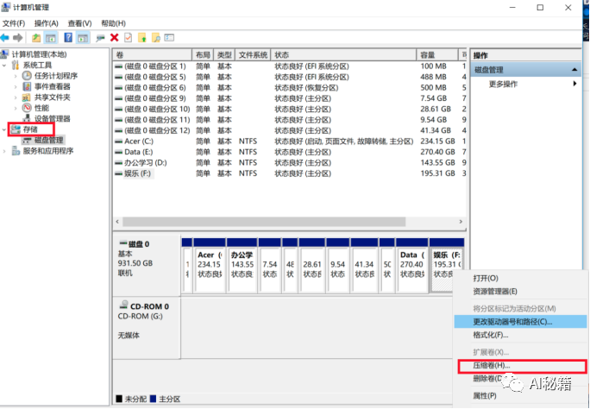Click the 磁盘 0 disk icon in lower pane

pos(123,243)
